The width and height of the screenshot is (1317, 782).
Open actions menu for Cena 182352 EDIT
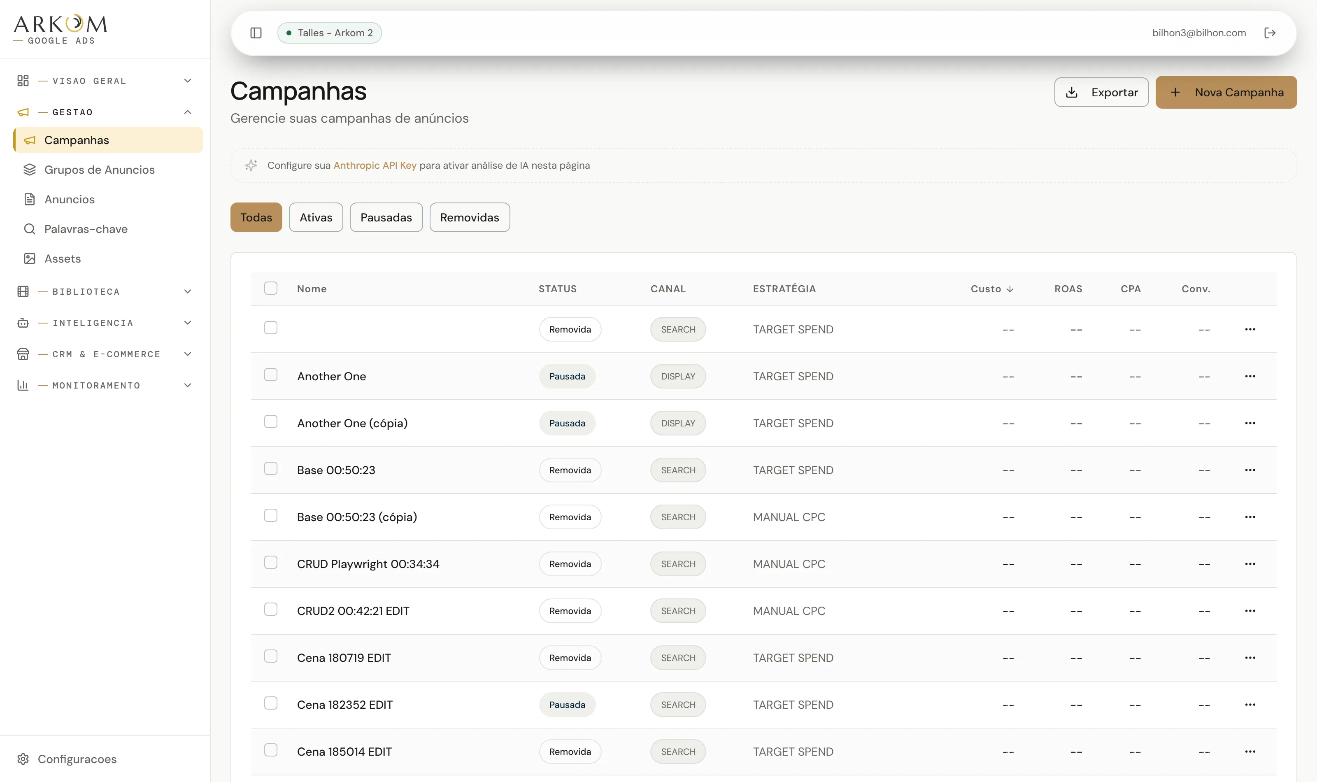(1250, 705)
